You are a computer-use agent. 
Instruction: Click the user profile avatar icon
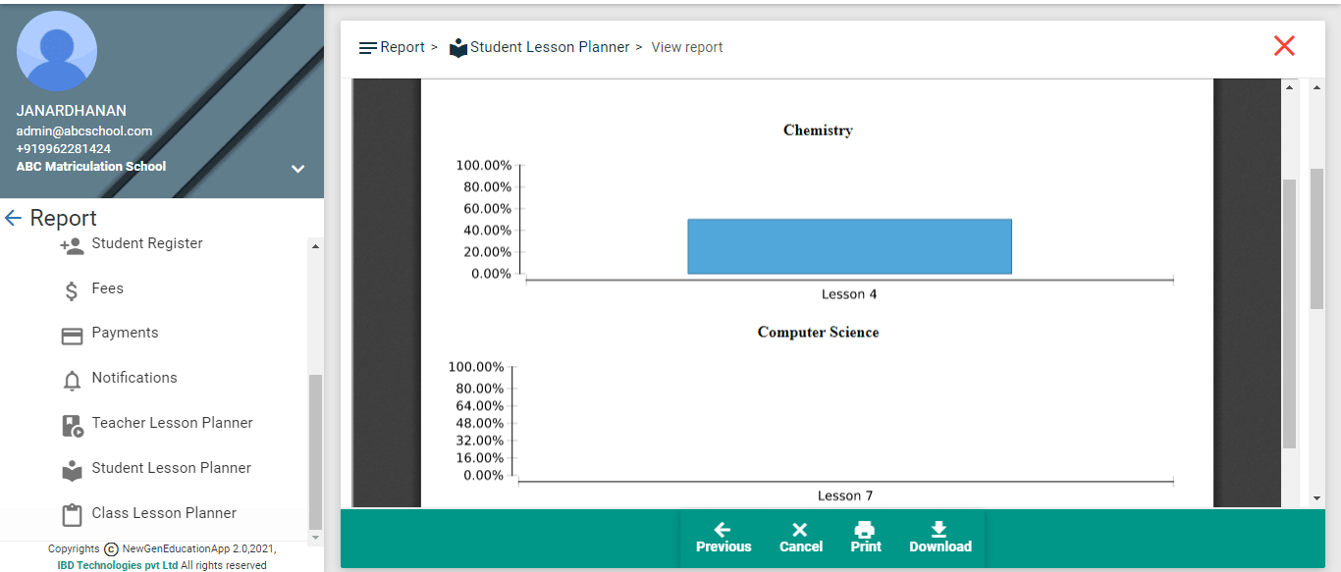click(57, 51)
